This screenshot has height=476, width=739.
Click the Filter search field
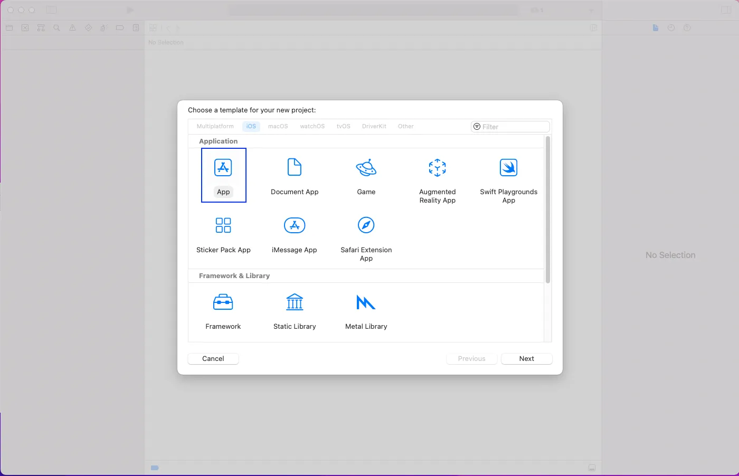[510, 127]
